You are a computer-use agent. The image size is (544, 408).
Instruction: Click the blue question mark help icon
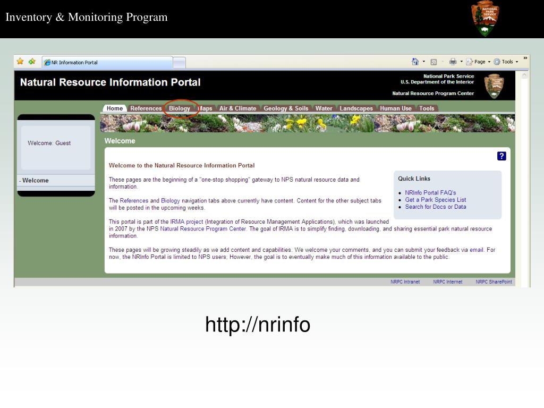click(x=501, y=156)
